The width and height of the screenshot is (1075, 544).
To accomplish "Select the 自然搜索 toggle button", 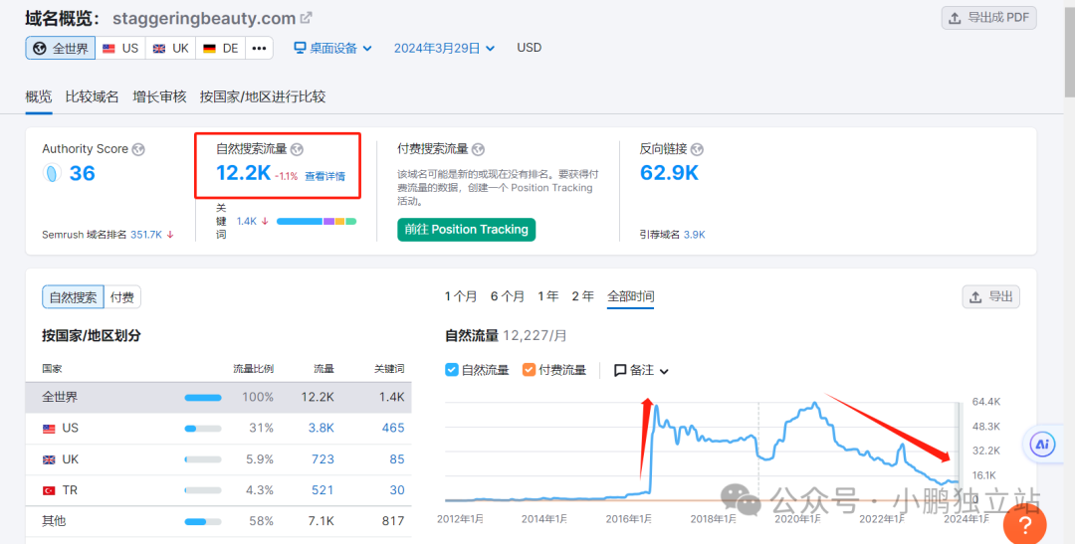I will (73, 297).
